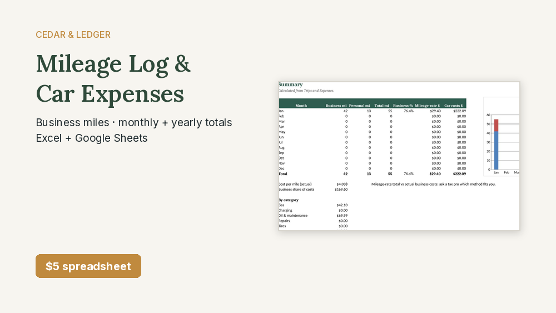Image resolution: width=556 pixels, height=313 pixels.
Task: Click "$29.40" in the Total row
Action: click(435, 173)
